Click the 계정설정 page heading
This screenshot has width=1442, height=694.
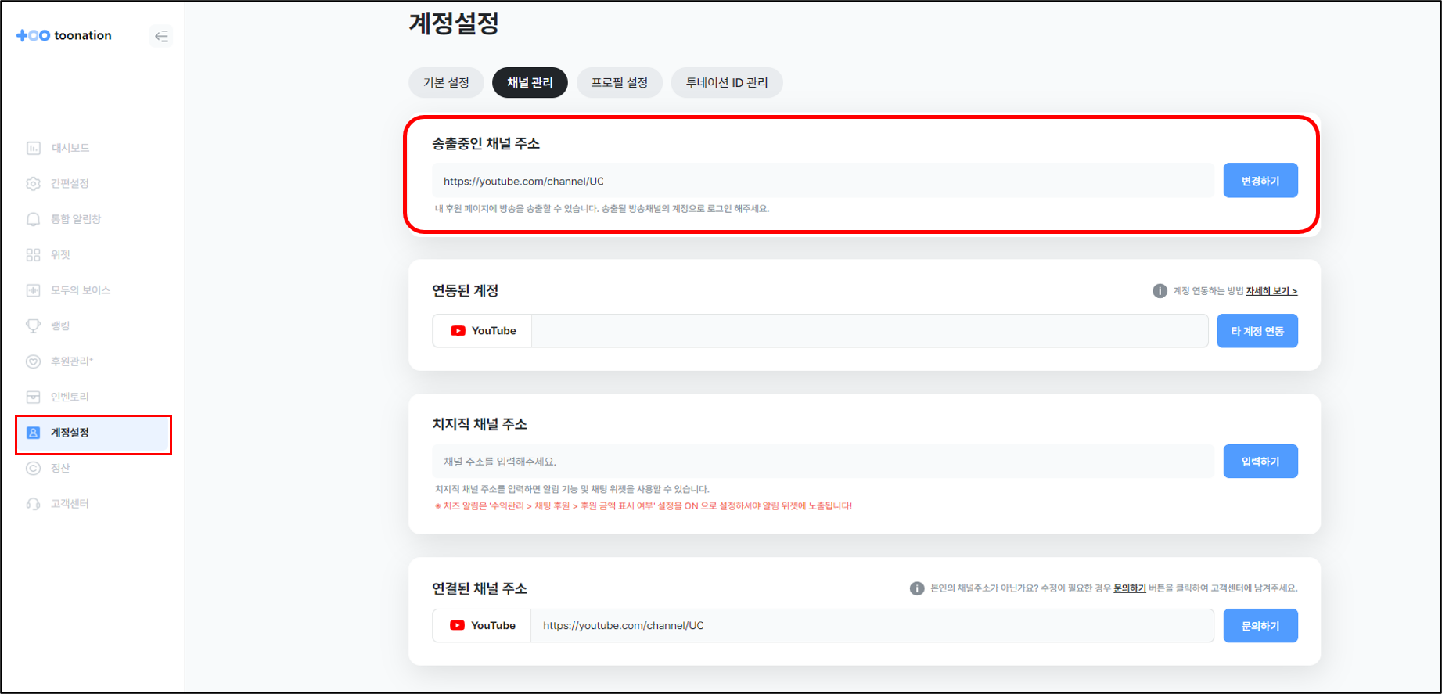(454, 23)
